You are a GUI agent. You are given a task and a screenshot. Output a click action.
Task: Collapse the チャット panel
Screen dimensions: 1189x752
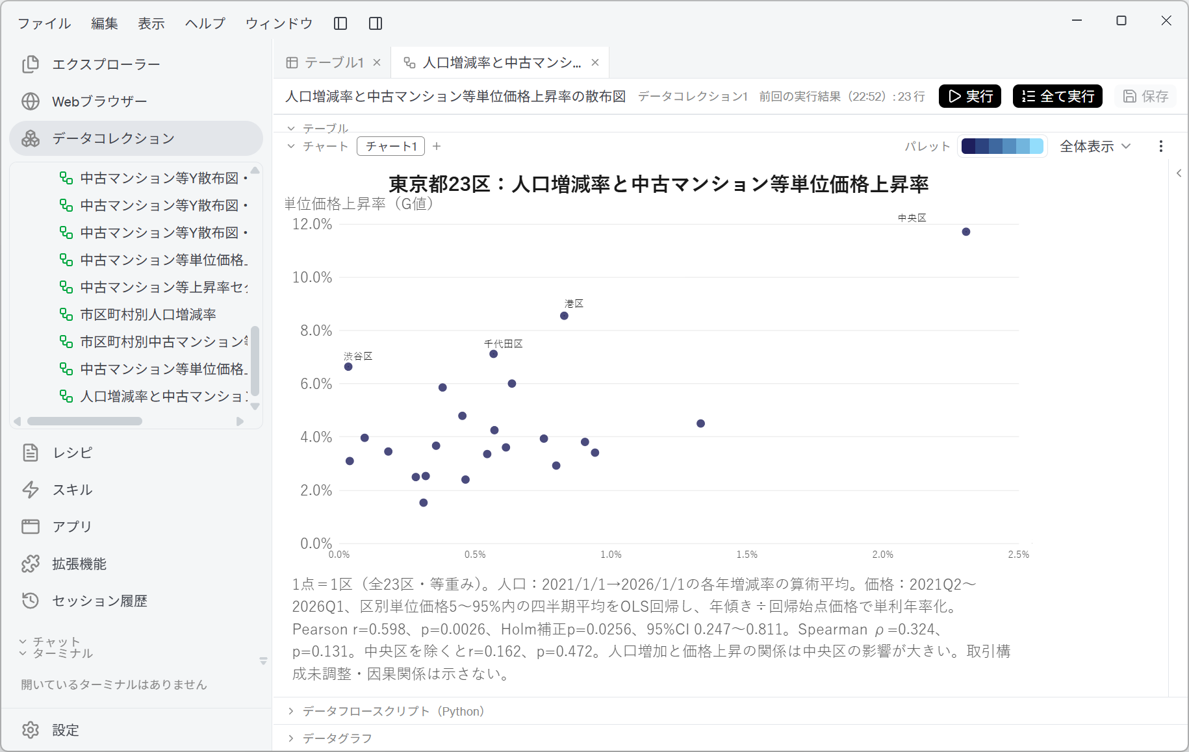pyautogui.click(x=23, y=642)
